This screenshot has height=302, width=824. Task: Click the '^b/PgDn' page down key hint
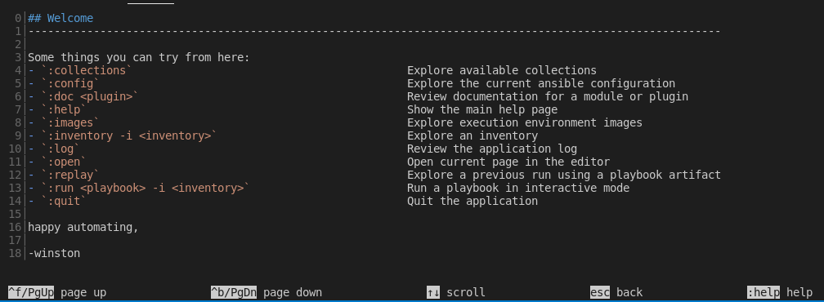point(233,292)
